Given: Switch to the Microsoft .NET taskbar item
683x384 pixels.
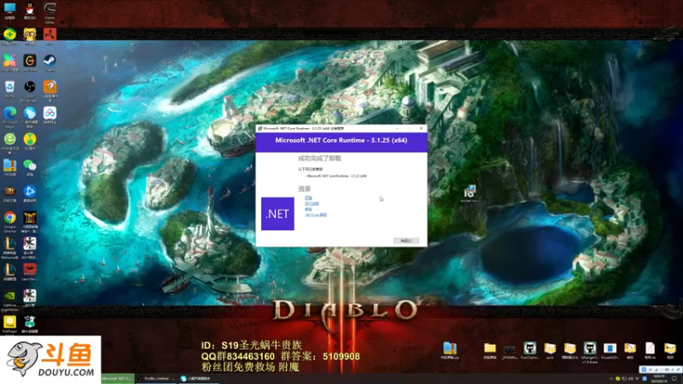Looking at the screenshot, I should [x=117, y=379].
